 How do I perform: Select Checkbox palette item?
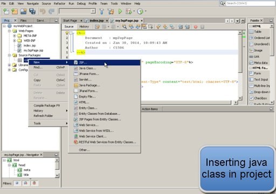(258, 98)
